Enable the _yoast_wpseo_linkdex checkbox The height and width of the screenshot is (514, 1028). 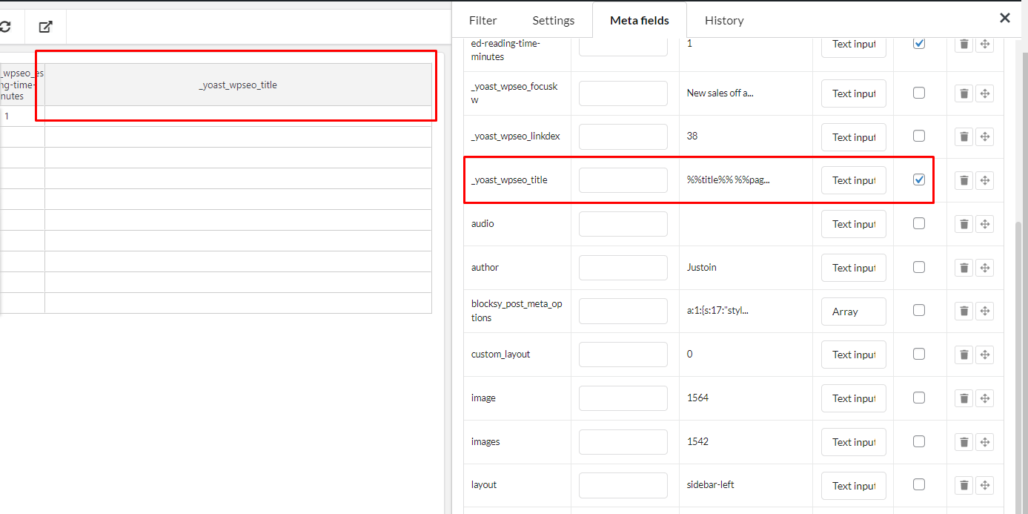point(919,136)
